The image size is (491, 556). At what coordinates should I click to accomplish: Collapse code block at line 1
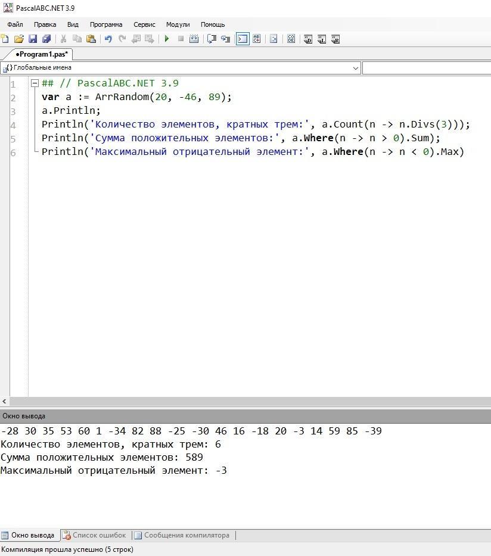35,83
